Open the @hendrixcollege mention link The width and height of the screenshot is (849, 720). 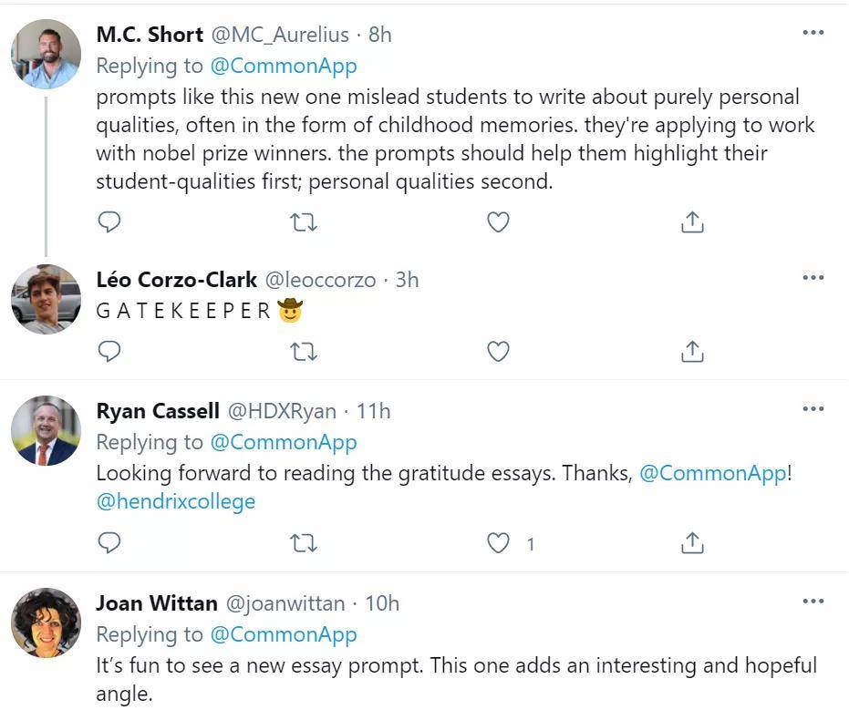175,502
